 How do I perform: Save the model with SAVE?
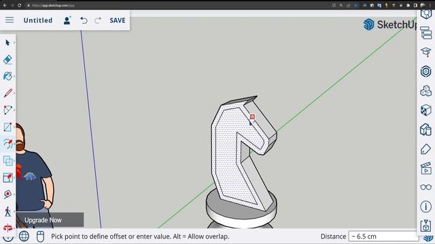(x=118, y=20)
